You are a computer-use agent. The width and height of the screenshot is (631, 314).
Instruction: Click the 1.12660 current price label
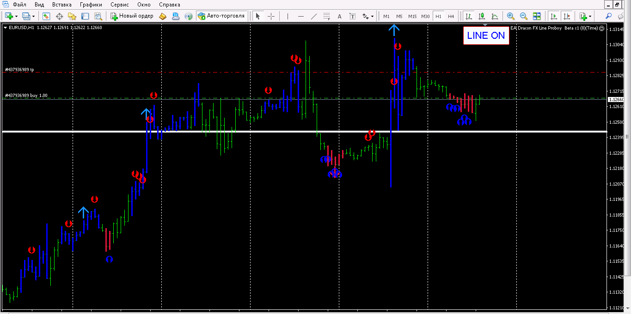616,99
